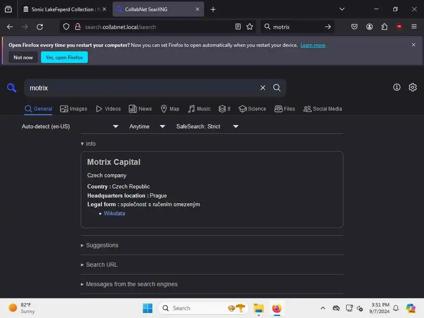This screenshot has height=318, width=424.
Task: Open File Explorer from taskbar
Action: click(258, 308)
